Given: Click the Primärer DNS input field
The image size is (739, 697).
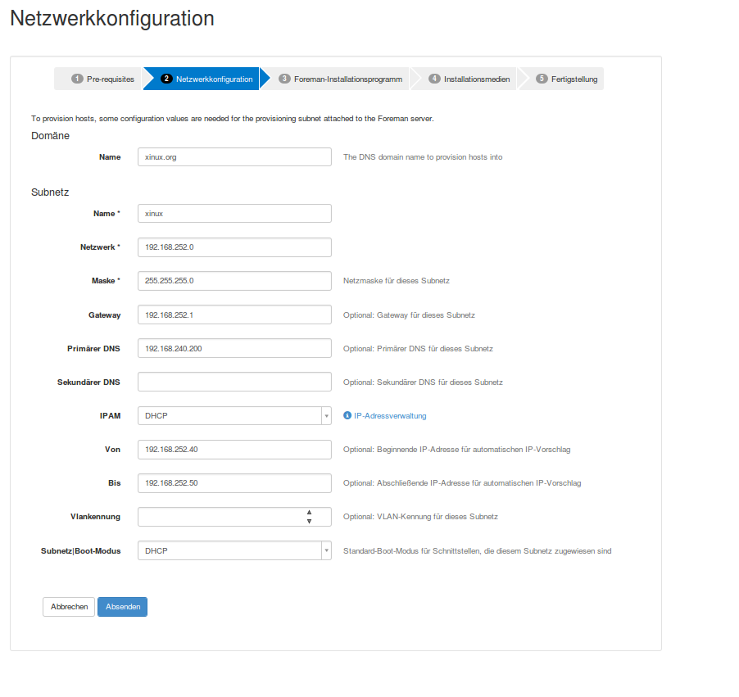Looking at the screenshot, I should (234, 349).
